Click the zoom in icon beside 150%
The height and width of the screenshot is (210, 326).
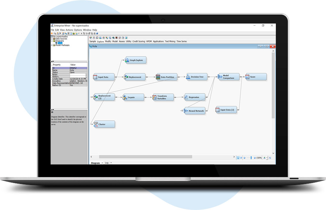coord(255,158)
